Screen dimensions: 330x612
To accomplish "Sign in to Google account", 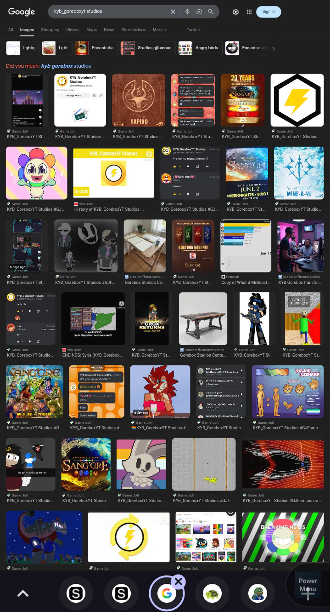I will click(x=268, y=12).
